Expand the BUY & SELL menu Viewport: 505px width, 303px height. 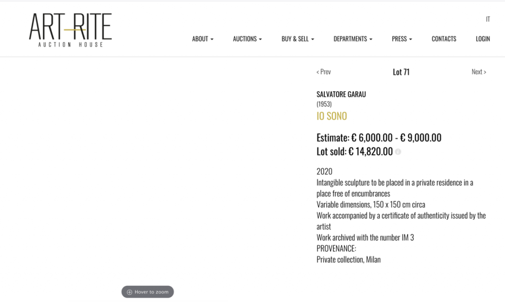[x=297, y=39]
